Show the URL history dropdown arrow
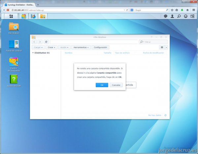 (124, 10)
